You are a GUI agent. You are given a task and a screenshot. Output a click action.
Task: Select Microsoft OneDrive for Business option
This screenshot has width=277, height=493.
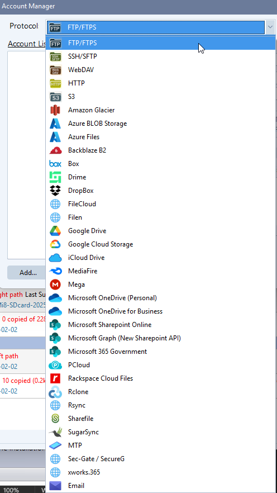pyautogui.click(x=160, y=311)
